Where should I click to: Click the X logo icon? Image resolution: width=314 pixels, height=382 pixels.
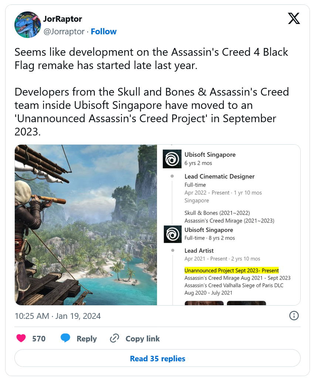click(294, 18)
